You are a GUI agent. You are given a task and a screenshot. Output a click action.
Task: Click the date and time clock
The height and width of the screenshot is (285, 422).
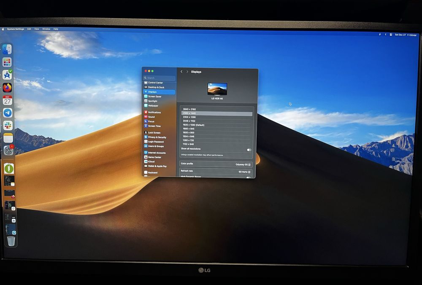(x=405, y=35)
